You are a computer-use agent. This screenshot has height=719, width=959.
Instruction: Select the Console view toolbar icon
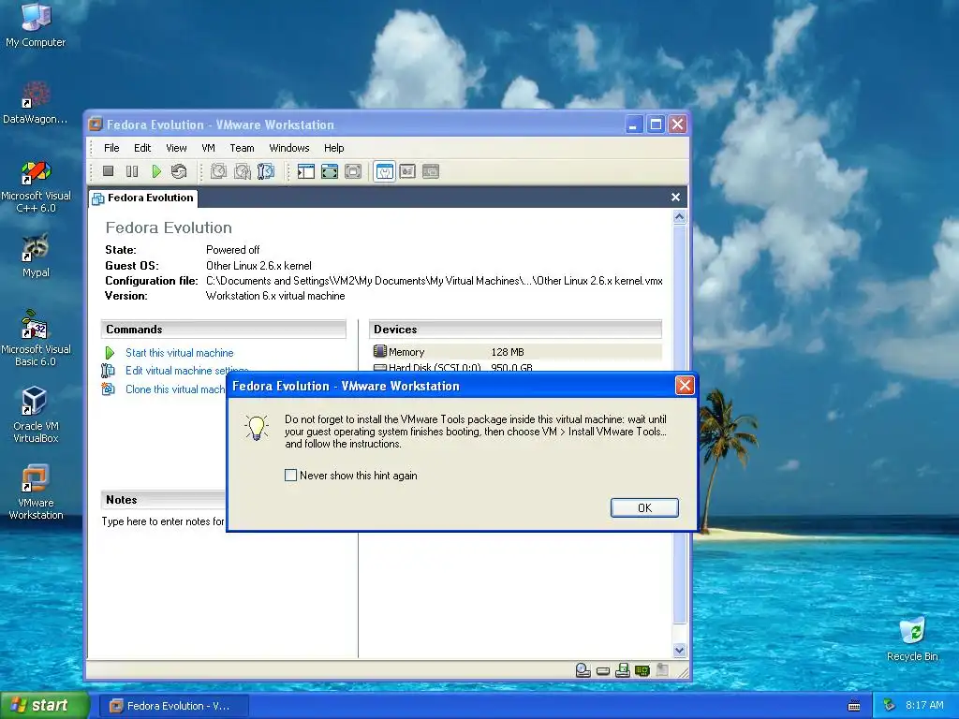(431, 172)
